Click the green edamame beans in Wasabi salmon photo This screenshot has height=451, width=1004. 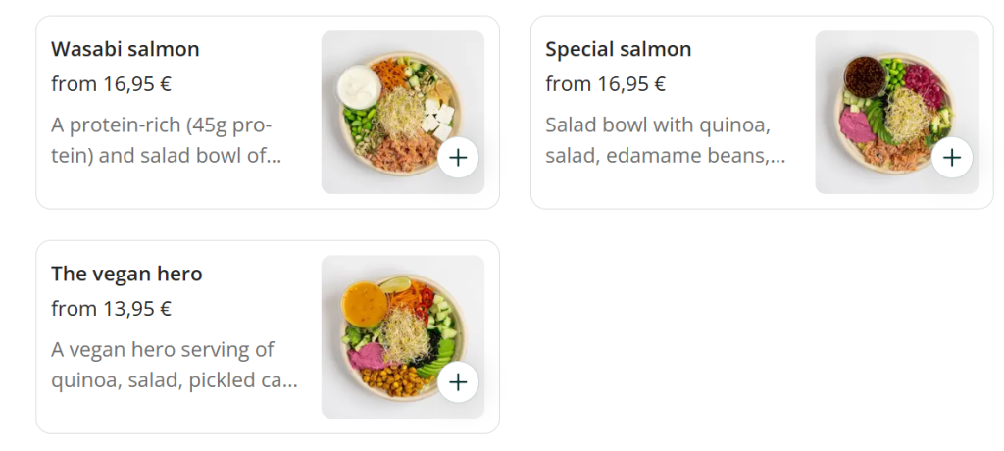click(359, 120)
